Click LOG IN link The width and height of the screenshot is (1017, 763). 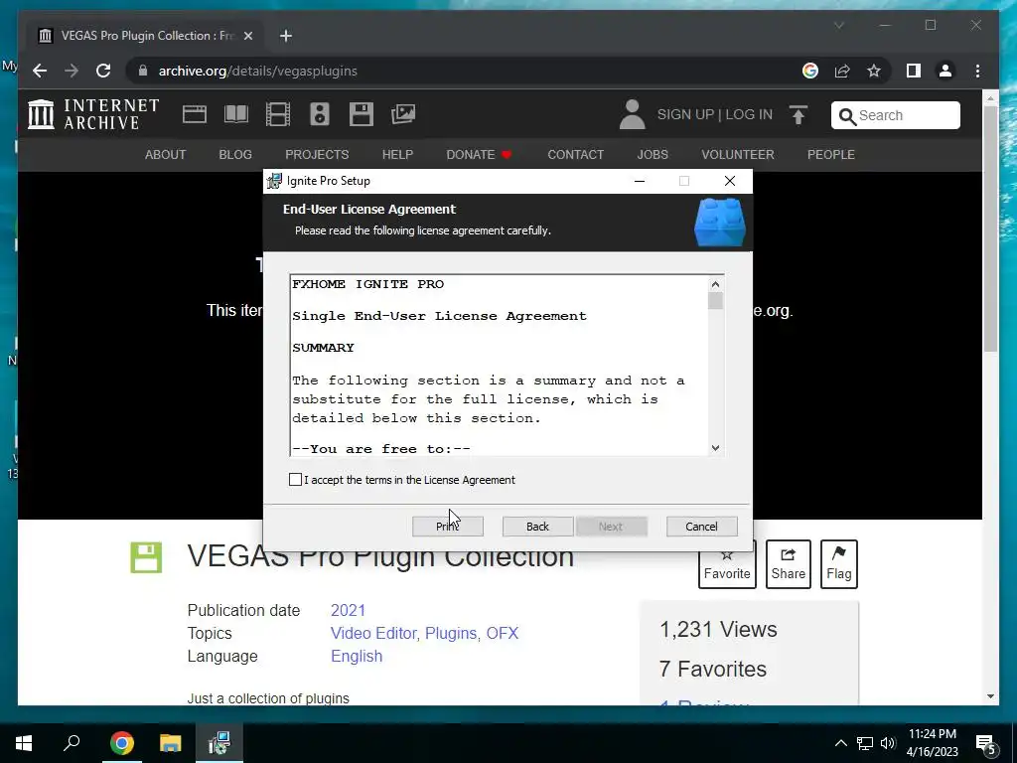[x=749, y=115]
